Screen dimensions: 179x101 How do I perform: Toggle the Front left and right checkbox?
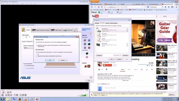click(24, 66)
